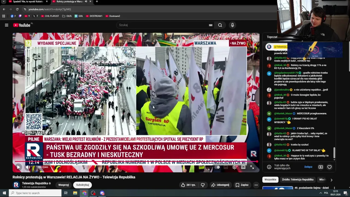Screen dimensions: 350x197
Task: Open the bookmarks apps grid icon
Action: coord(4,16)
